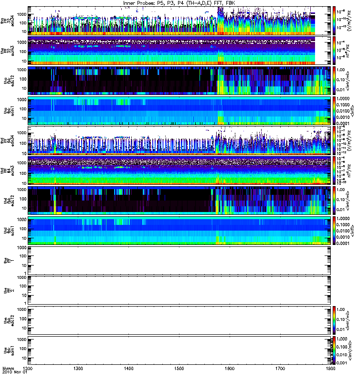
Task: Click the <|mV/m|> unit label of the tha fbk edc12 color bar
Action: (x=347, y=81)
